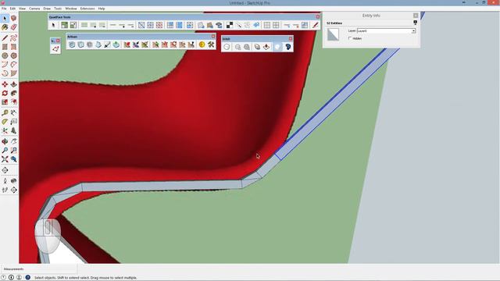This screenshot has height=281, width=500.
Task: Click the red pen icon at QuadFace toolbar end
Action: (316, 25)
